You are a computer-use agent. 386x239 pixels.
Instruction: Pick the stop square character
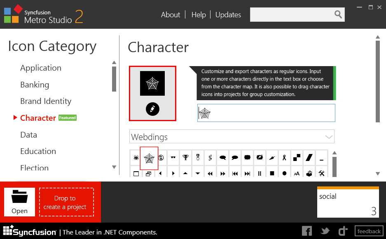272,173
